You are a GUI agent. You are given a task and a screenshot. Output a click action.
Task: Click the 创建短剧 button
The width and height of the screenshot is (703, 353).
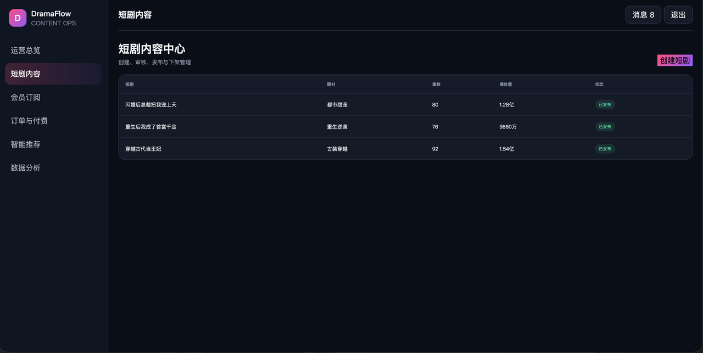point(675,60)
